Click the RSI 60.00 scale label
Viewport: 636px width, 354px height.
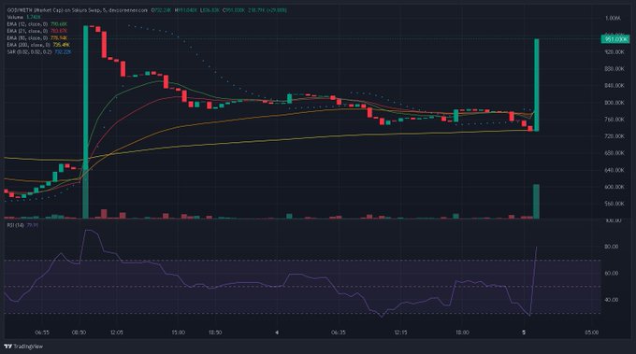click(612, 273)
